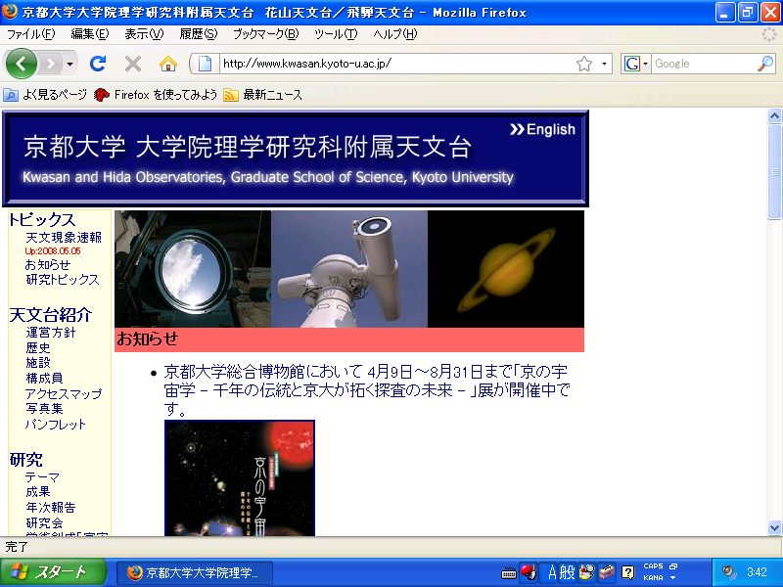This screenshot has height=587, width=783.
Task: Open the back/forward history dropdown
Action: [69, 64]
